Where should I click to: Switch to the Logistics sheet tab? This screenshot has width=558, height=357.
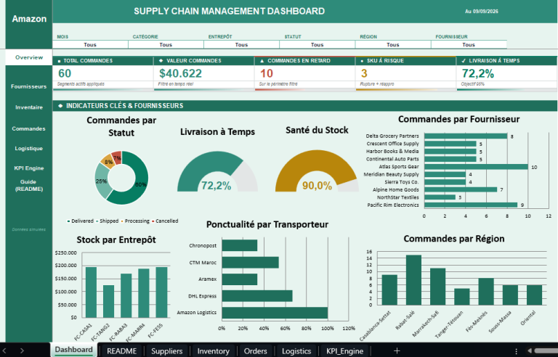click(x=296, y=351)
